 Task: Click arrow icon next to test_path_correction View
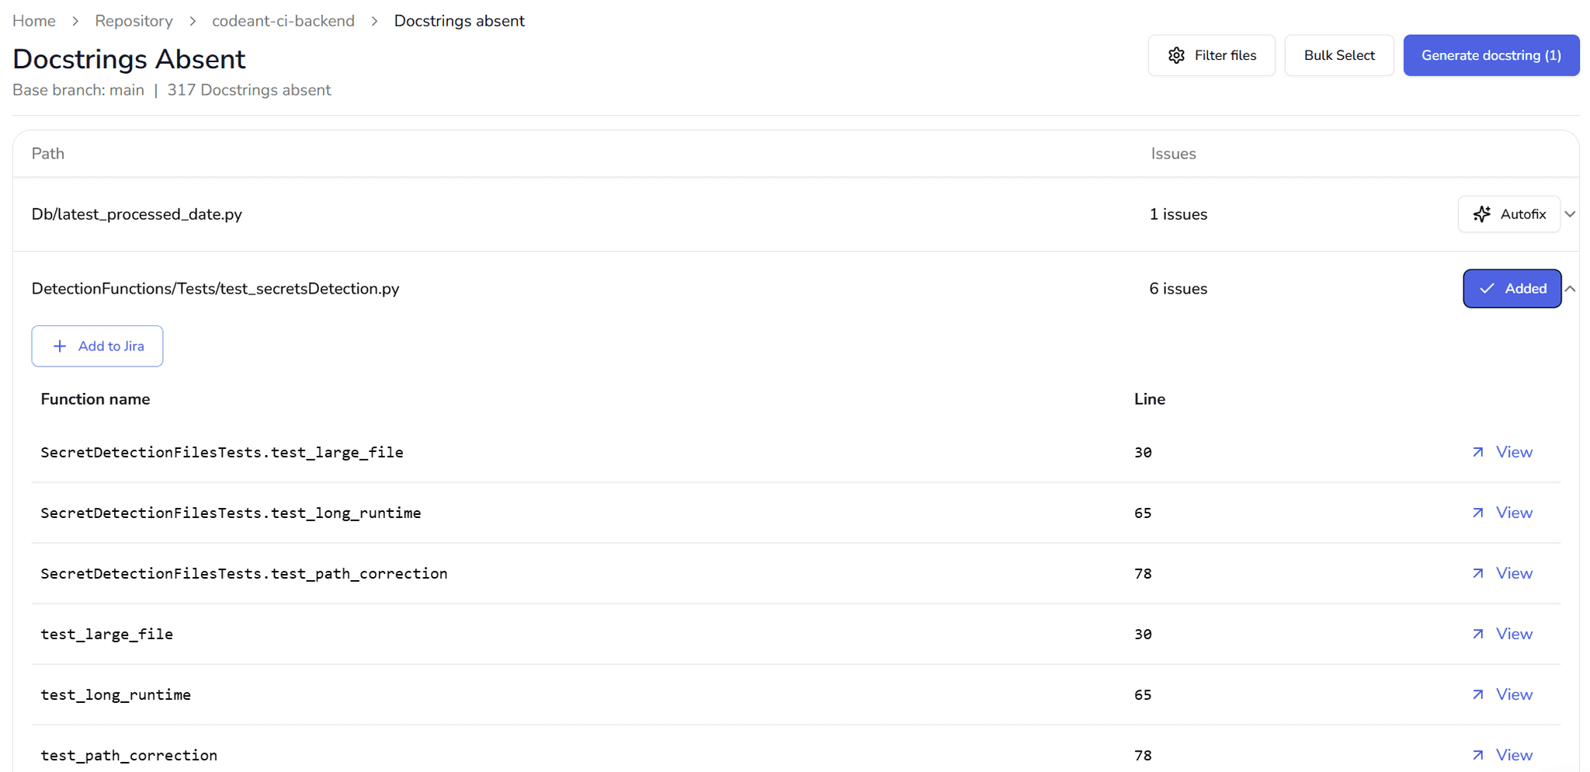coord(1478,755)
